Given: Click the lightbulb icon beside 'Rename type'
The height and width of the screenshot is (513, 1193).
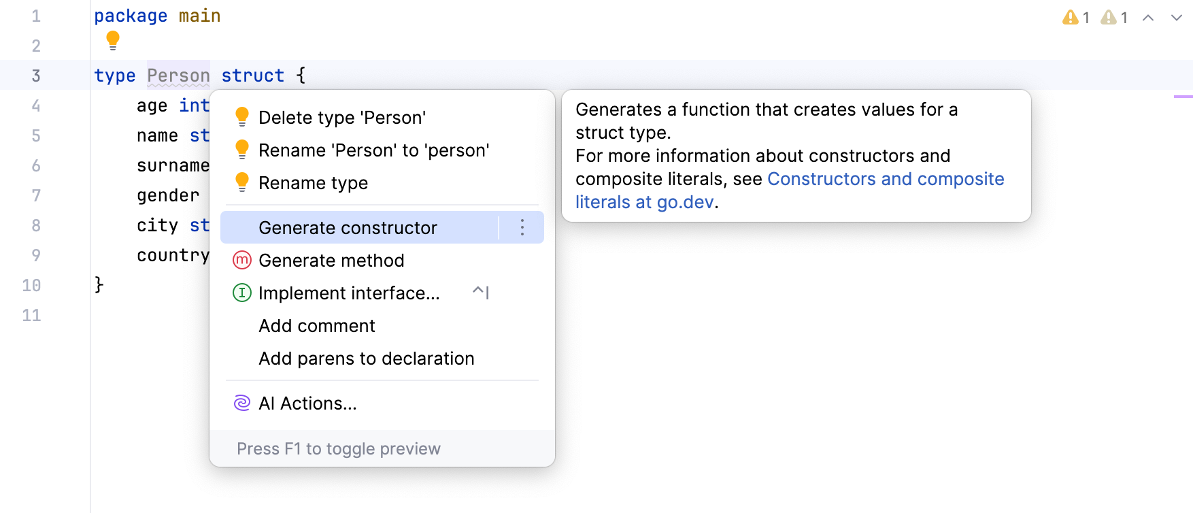Looking at the screenshot, I should coord(241,182).
